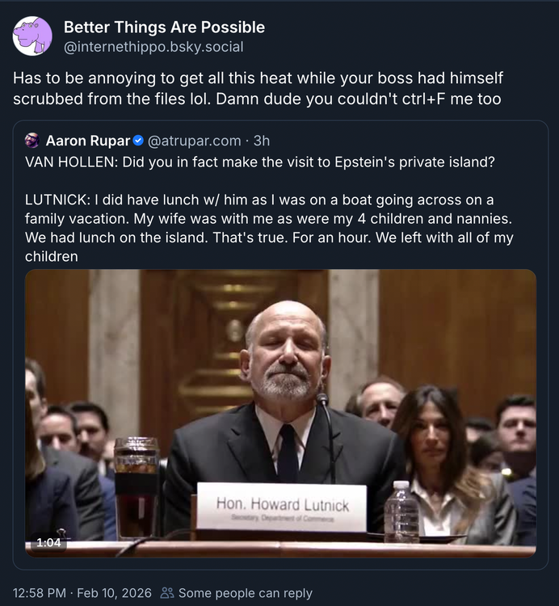
Task: Click the people icon beside reply settings
Action: [167, 593]
